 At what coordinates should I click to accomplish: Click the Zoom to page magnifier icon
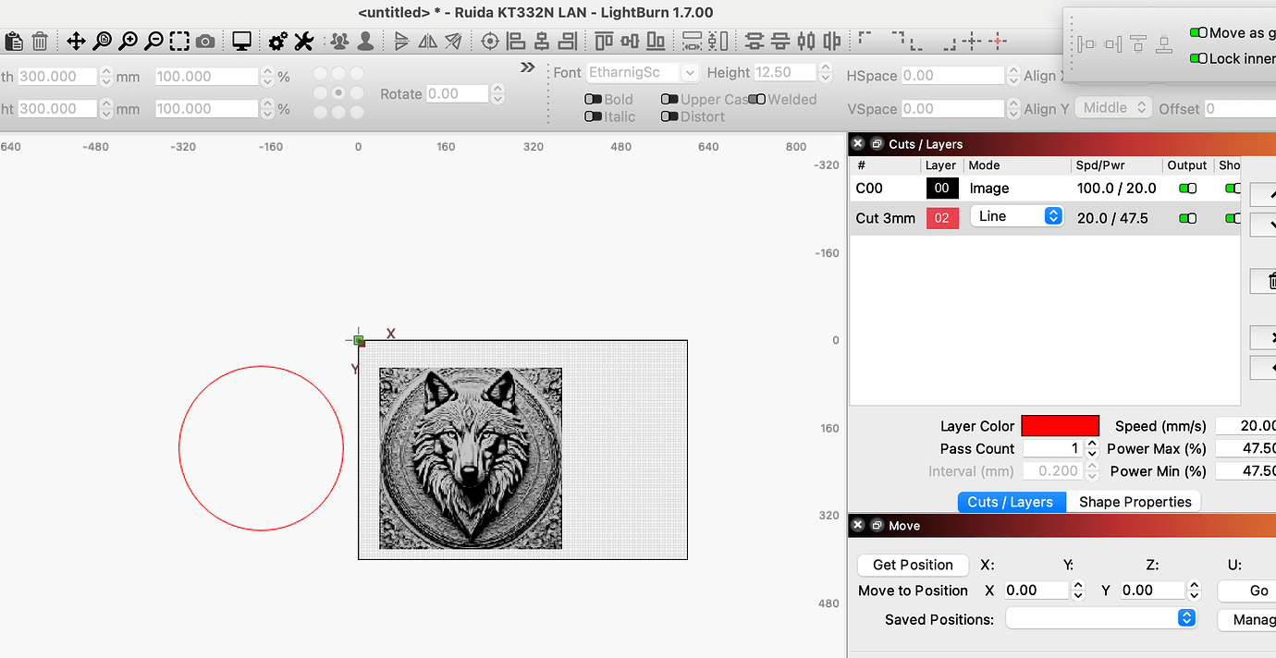[x=102, y=41]
